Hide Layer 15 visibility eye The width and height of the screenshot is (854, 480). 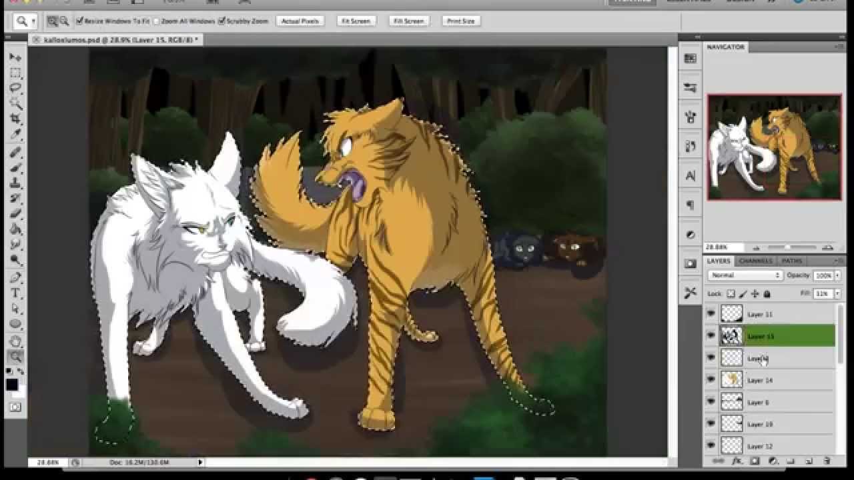pos(711,336)
